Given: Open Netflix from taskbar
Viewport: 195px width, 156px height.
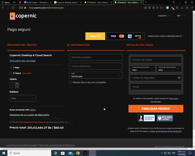Looking at the screenshot, I should pyautogui.click(x=85, y=153).
